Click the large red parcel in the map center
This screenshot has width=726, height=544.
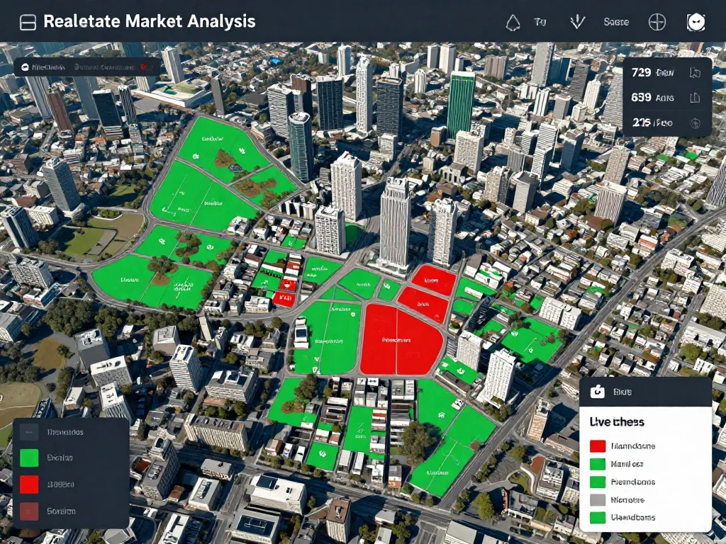400,339
